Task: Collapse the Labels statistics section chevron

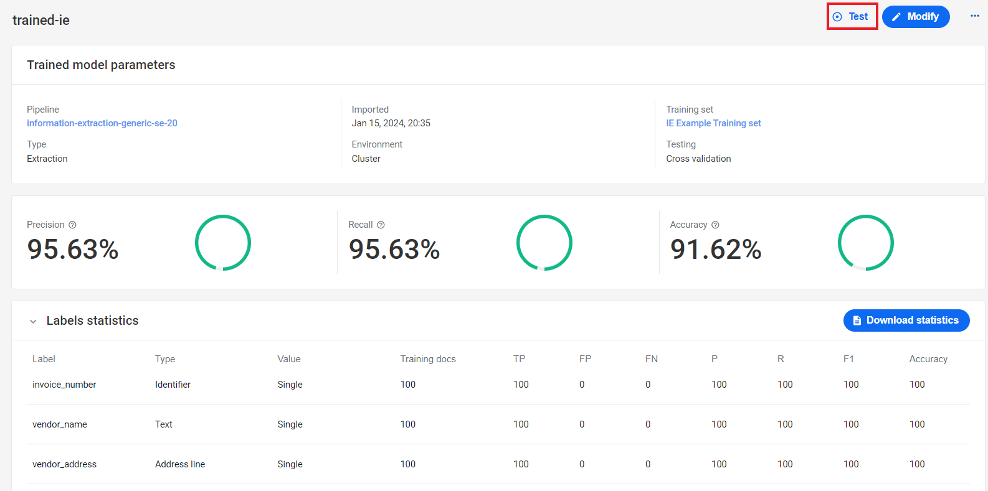Action: 33,321
